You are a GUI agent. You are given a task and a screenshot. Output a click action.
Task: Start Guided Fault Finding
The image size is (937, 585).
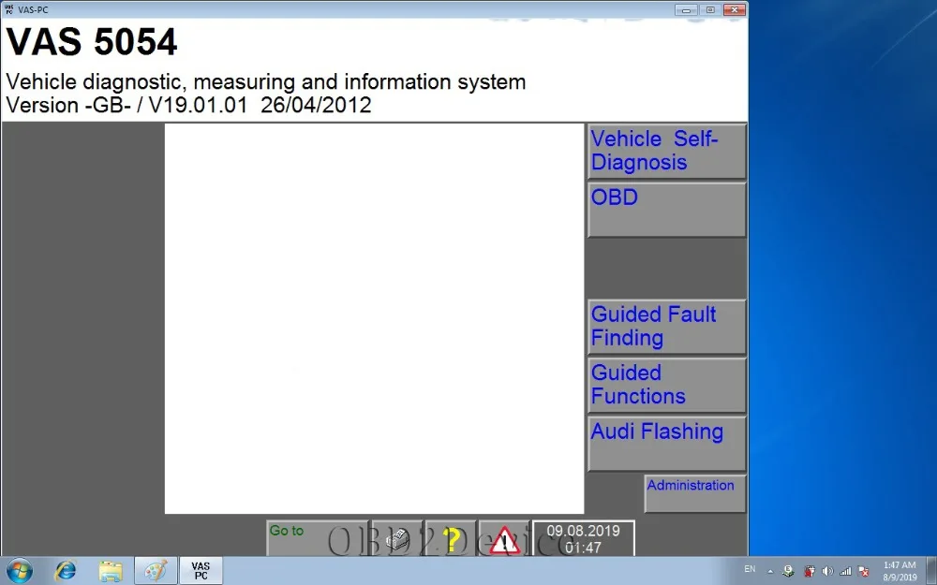667,327
